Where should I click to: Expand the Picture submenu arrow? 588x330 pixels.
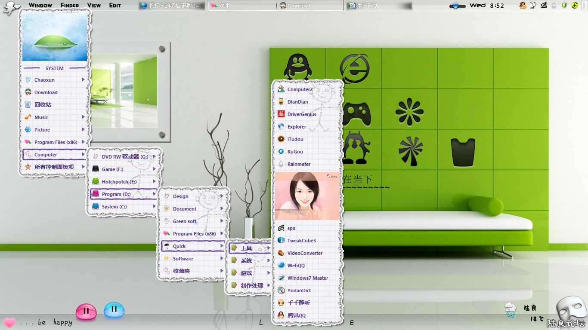pyautogui.click(x=83, y=129)
